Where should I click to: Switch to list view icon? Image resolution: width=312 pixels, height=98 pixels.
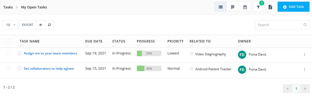coord(220,7)
